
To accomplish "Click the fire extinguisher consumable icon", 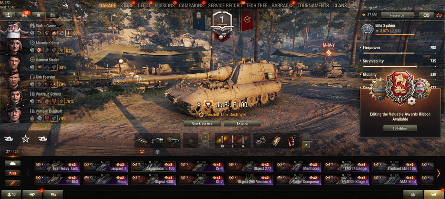I will (x=292, y=141).
